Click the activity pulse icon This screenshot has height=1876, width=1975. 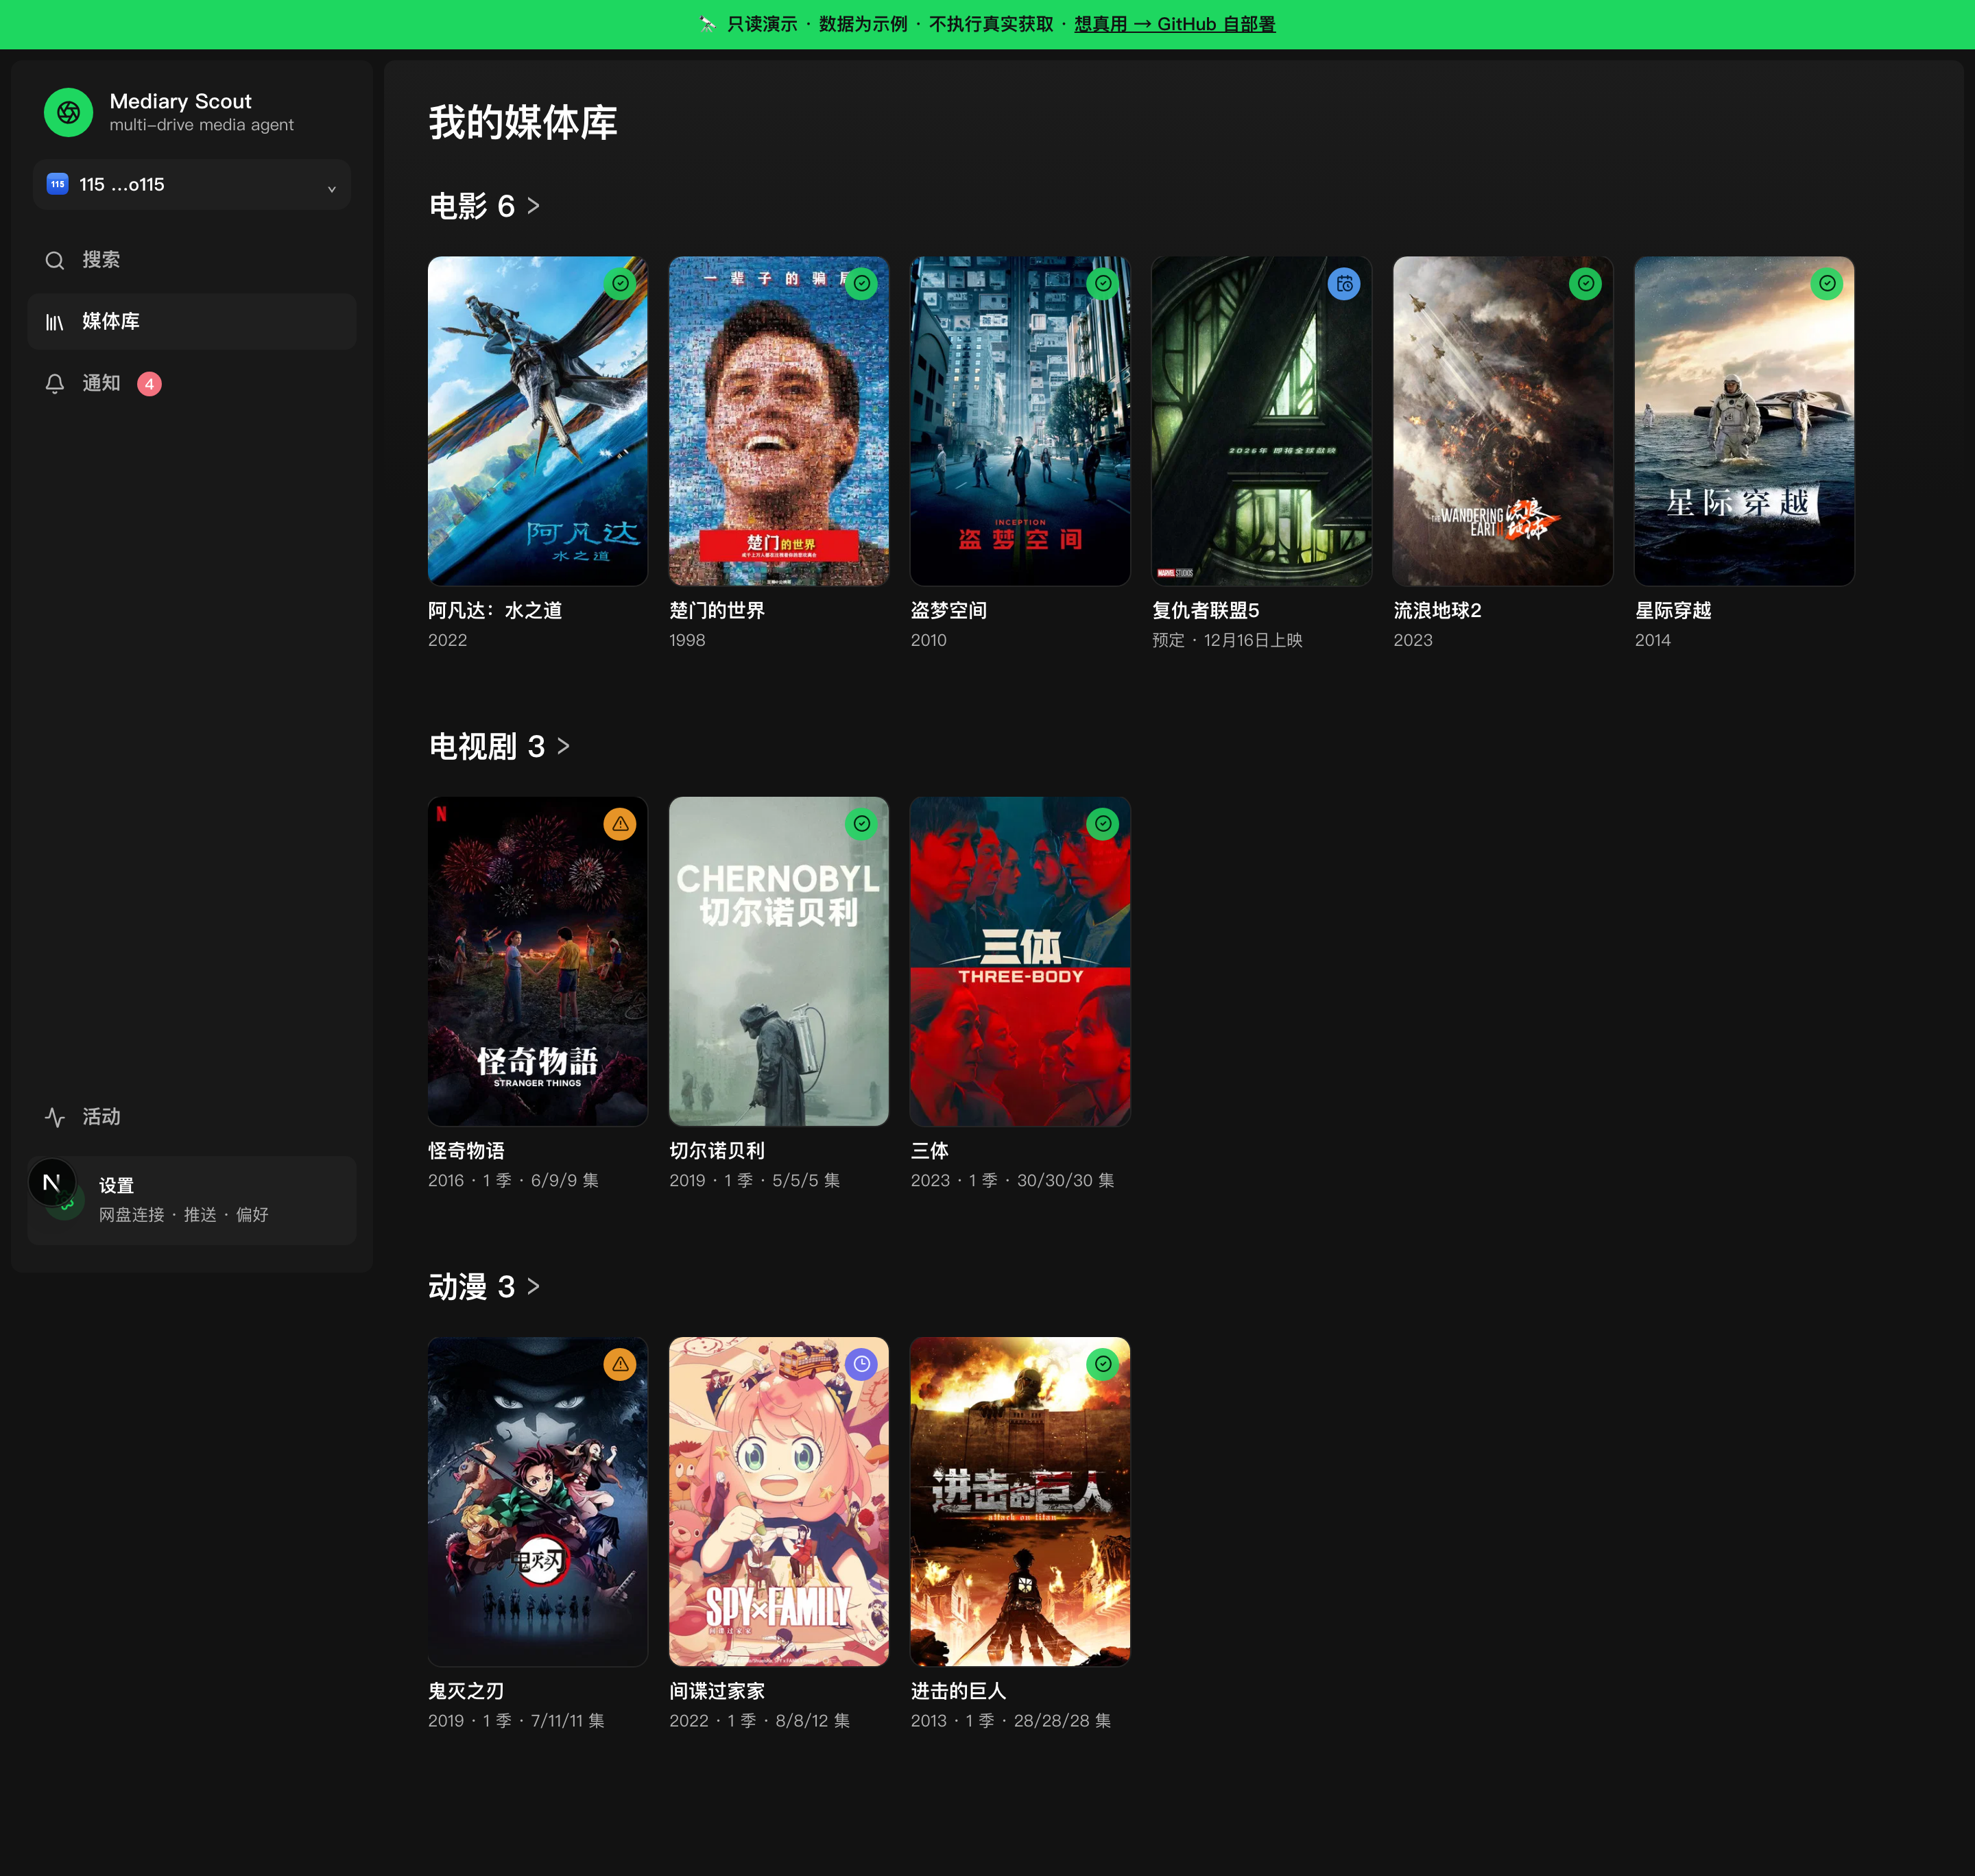click(55, 1117)
